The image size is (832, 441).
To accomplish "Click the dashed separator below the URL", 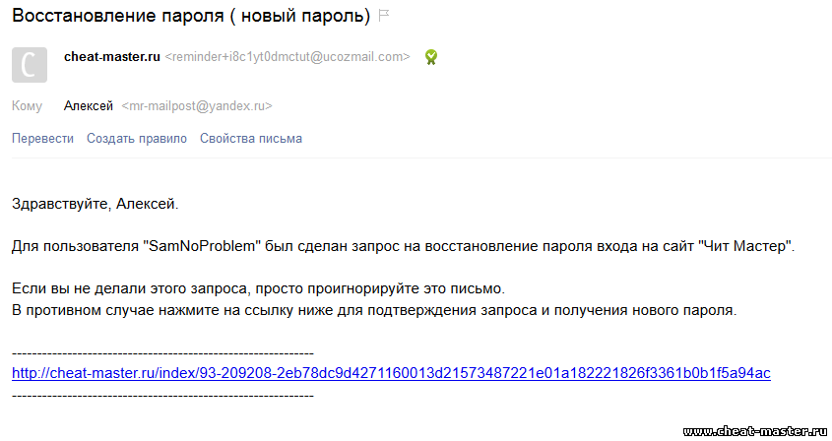I will pos(162,395).
